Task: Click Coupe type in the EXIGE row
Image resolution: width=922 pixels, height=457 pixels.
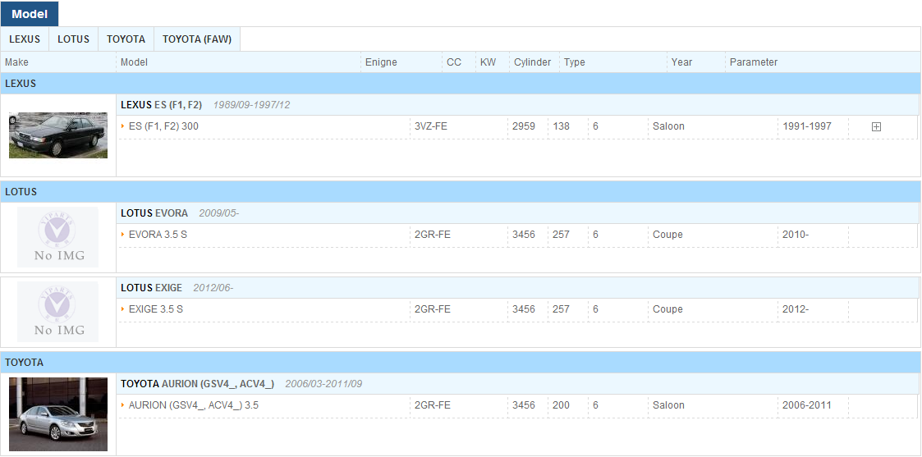Action: pyautogui.click(x=668, y=309)
